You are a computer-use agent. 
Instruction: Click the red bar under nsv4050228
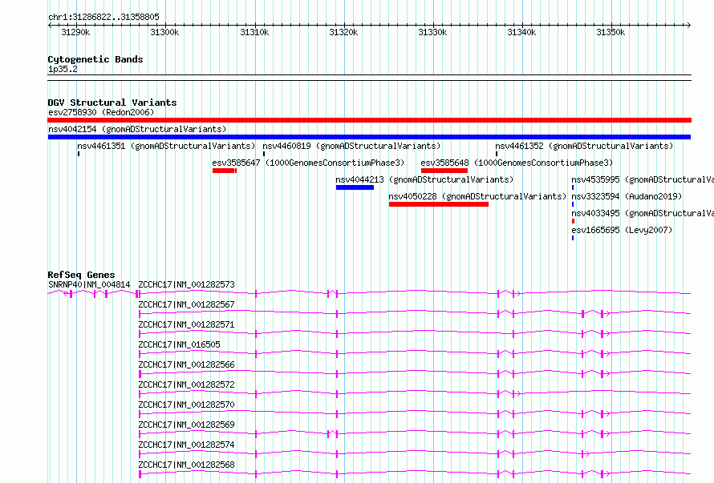click(439, 204)
